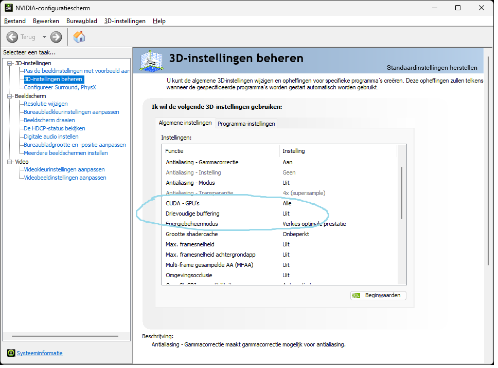
Task: Select the Omgevingsocclusie row
Action: coord(279,276)
